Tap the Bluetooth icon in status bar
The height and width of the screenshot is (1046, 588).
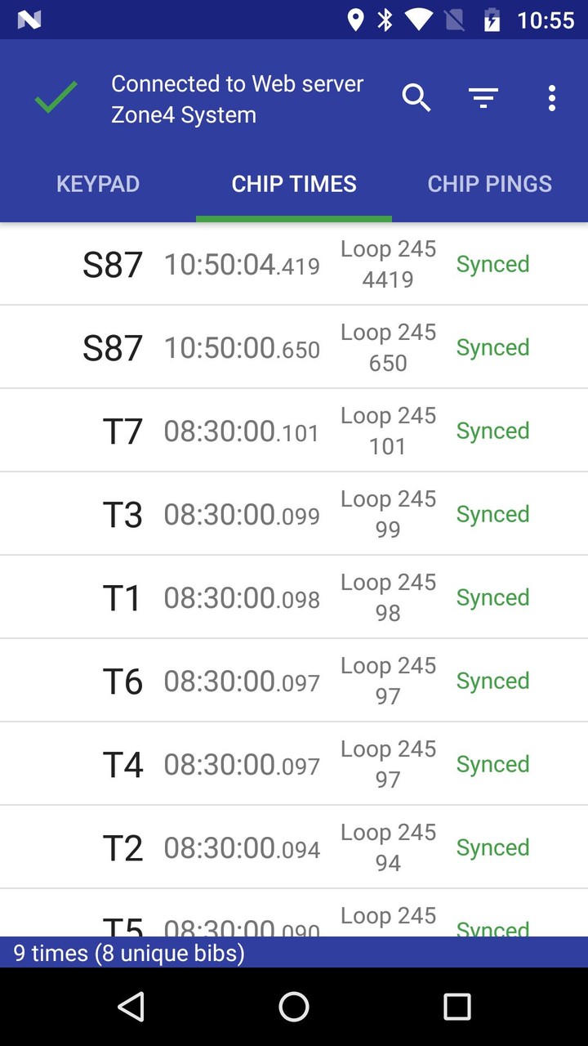[x=385, y=20]
